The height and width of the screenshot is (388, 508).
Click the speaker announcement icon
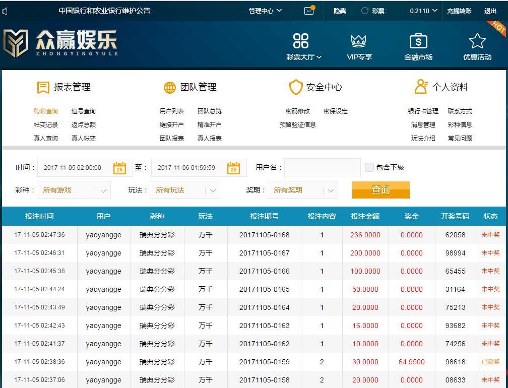[5, 11]
